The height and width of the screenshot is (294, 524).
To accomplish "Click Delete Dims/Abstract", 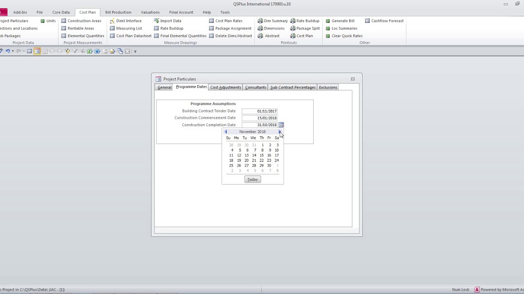I will (230, 36).
